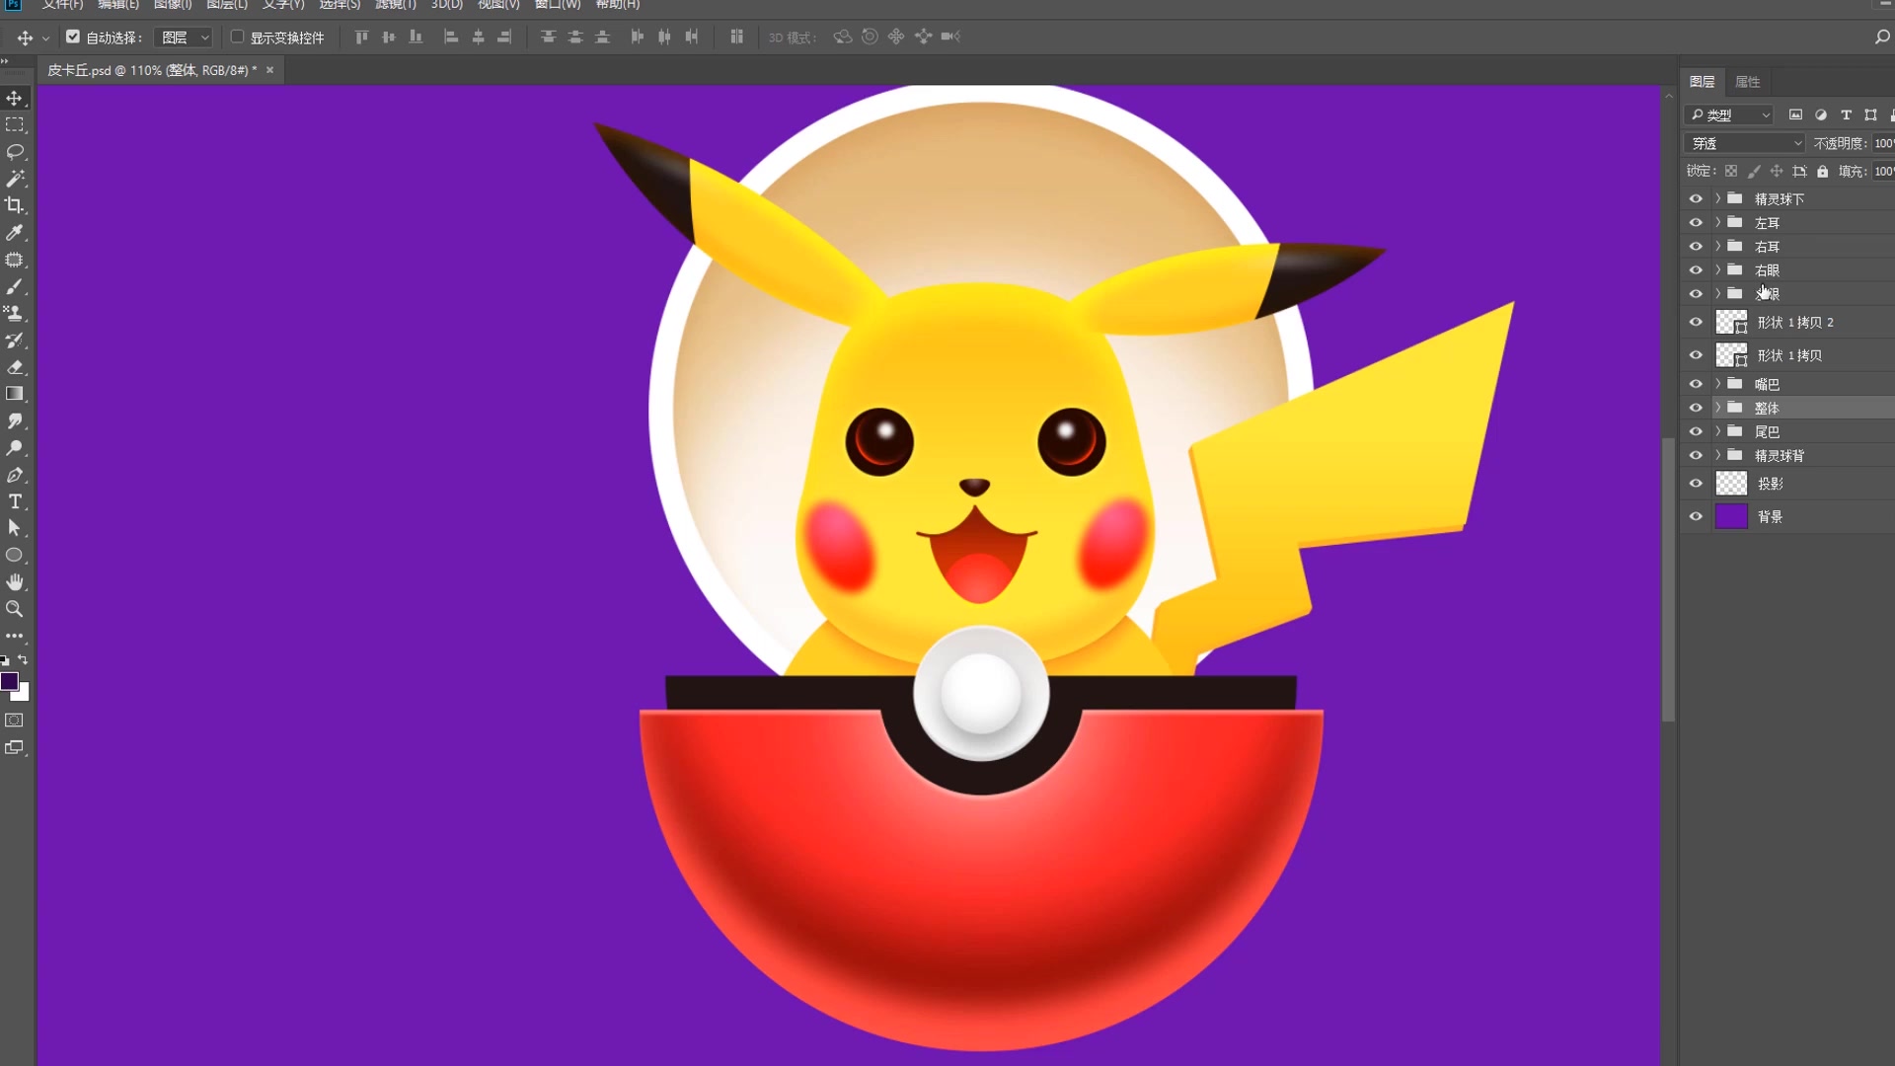
Task: Filter layers by adjustment layer icon
Action: pyautogui.click(x=1821, y=115)
